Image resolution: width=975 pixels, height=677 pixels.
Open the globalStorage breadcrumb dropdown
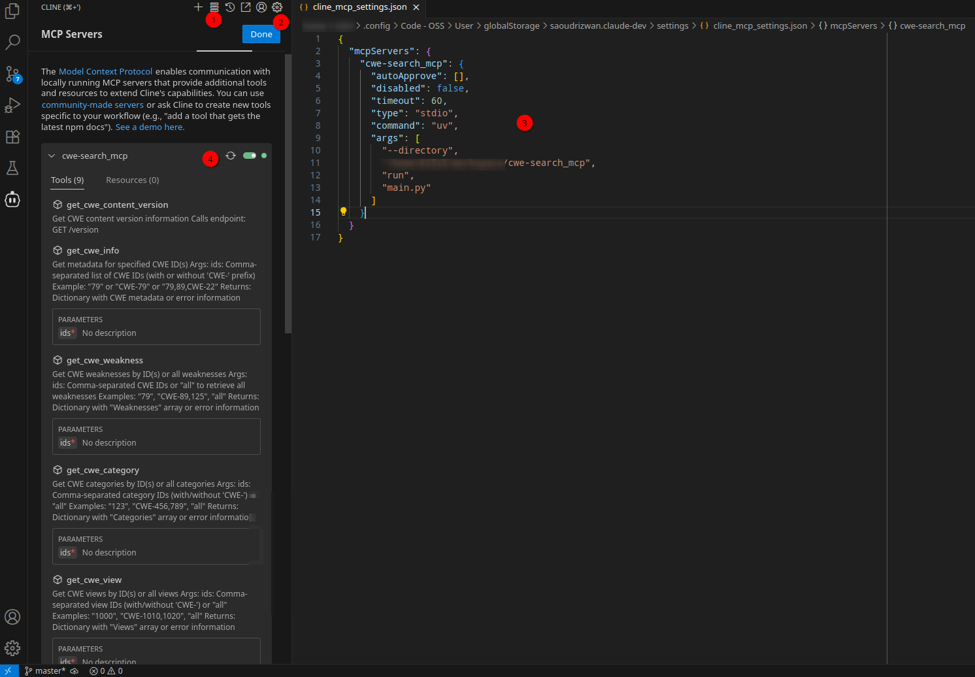(512, 26)
